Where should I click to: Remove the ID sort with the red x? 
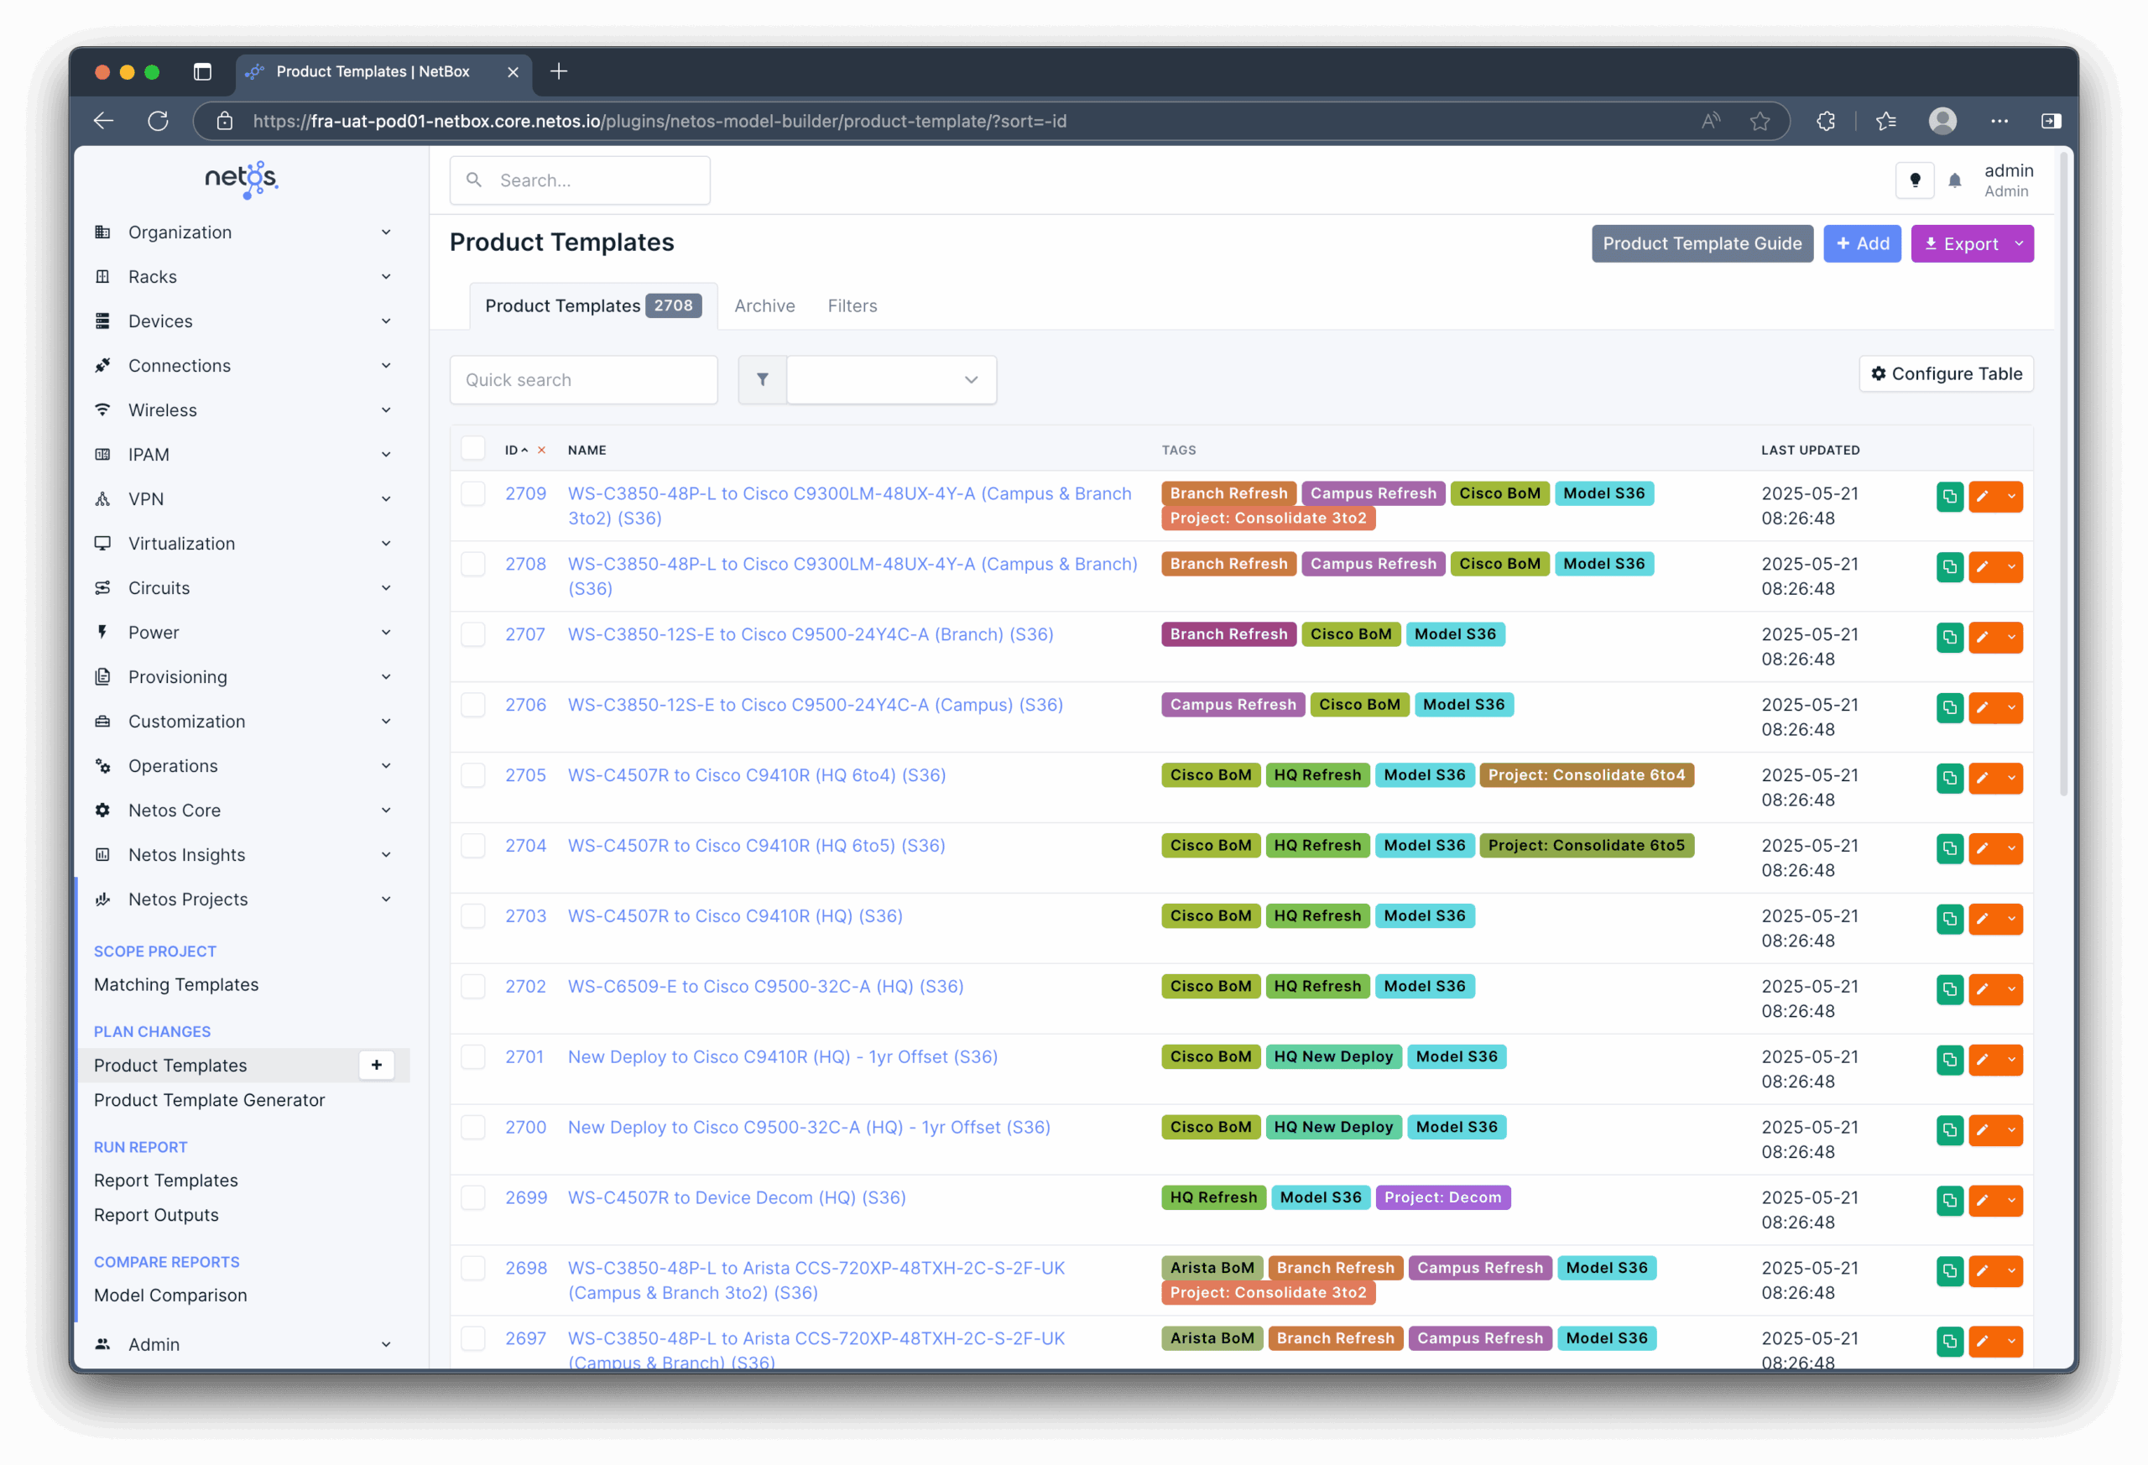542,450
